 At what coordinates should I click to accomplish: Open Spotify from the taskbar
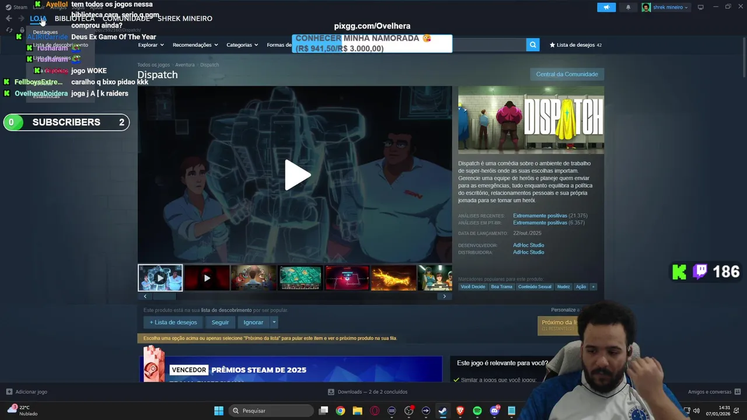477,411
